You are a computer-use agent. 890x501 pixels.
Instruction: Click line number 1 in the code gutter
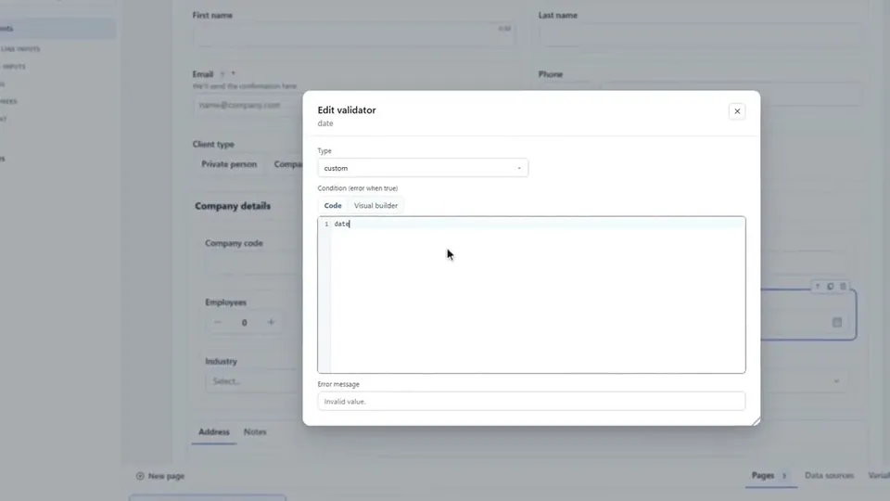click(325, 224)
